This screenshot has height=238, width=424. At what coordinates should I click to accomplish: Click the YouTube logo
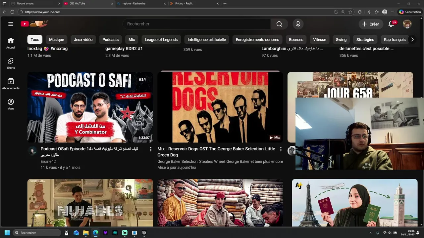pos(35,24)
